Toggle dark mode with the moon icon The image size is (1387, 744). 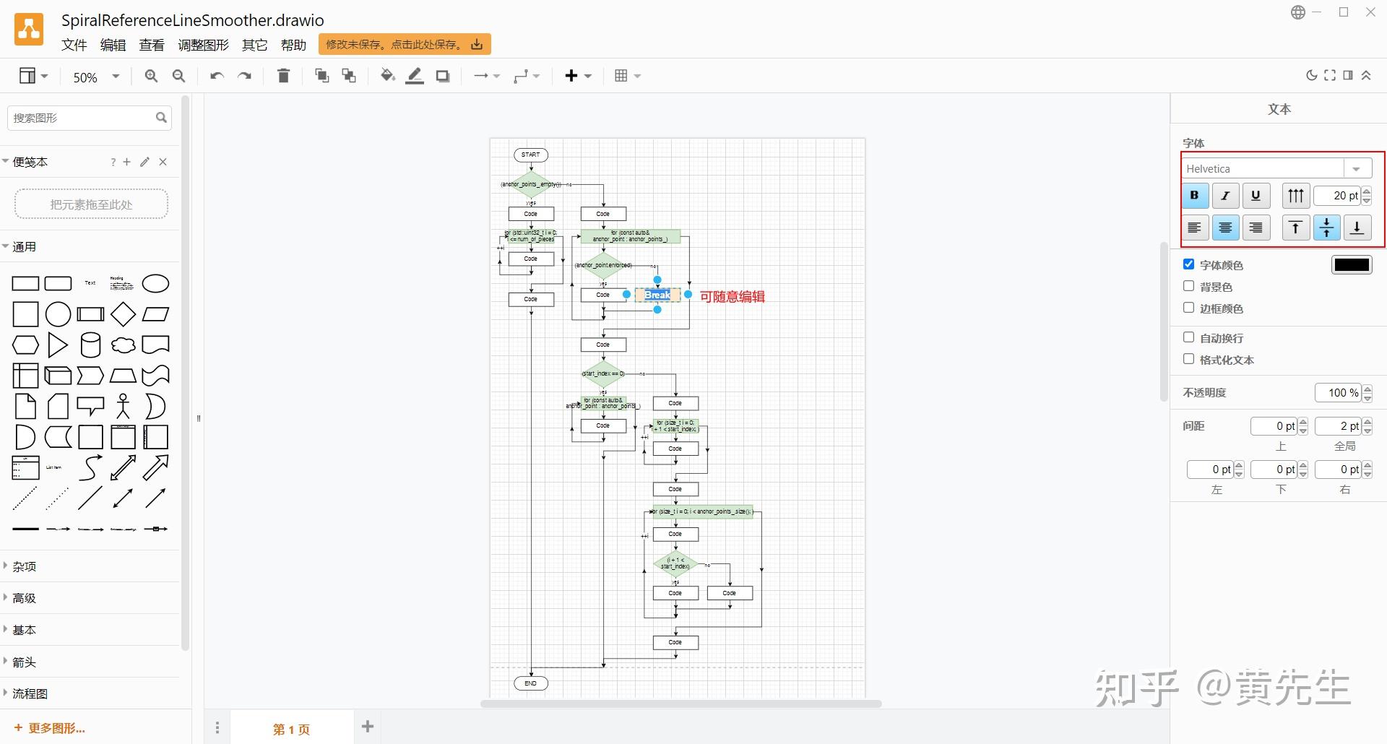(x=1312, y=76)
